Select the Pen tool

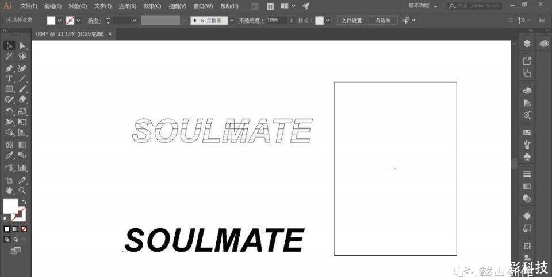click(x=9, y=68)
